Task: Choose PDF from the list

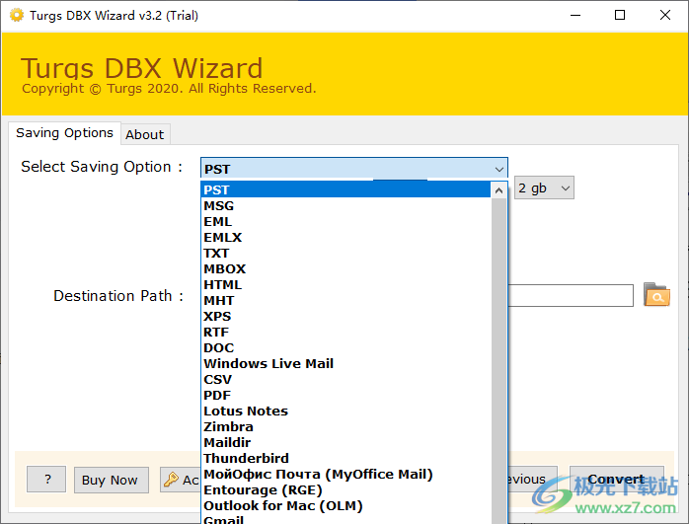Action: point(345,396)
